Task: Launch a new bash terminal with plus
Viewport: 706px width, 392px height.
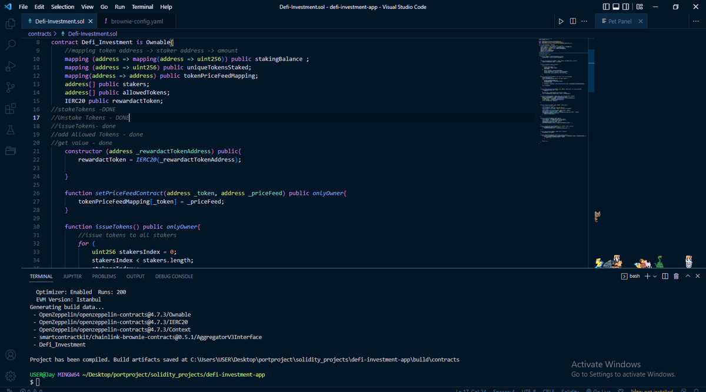Action: coord(647,276)
